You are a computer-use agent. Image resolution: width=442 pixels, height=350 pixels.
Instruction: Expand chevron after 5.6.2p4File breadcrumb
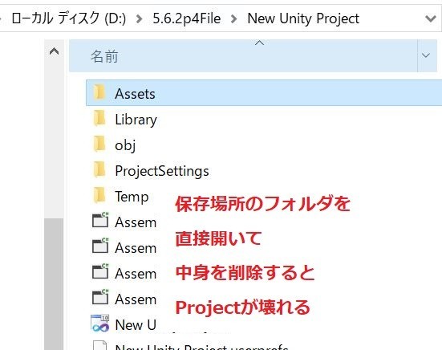[x=233, y=19]
